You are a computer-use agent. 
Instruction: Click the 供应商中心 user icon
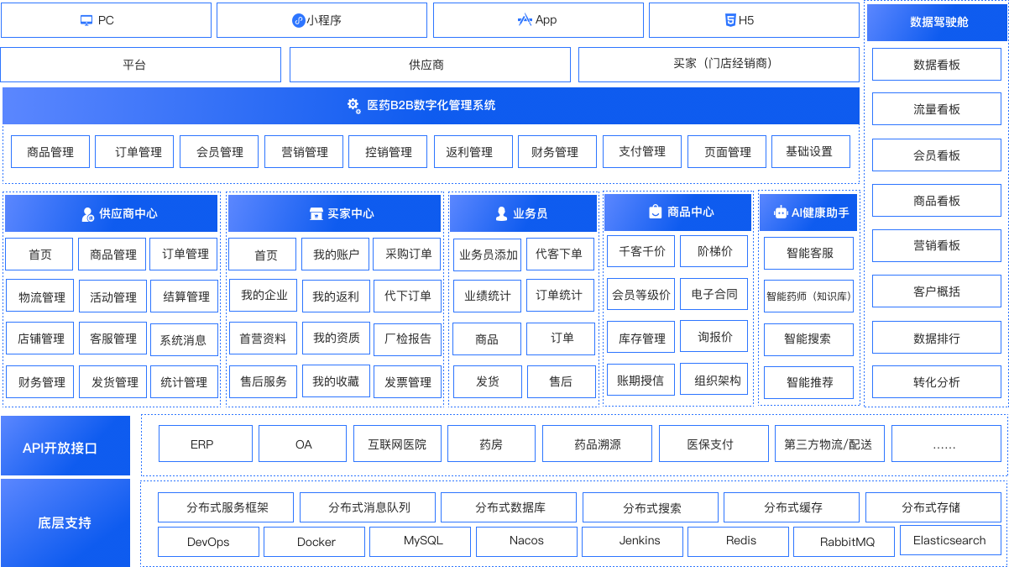click(88, 214)
